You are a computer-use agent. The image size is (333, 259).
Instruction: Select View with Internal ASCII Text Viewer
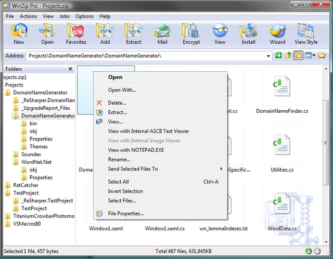click(x=160, y=131)
